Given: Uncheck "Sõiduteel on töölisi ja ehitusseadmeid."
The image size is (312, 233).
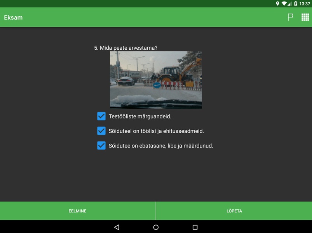Looking at the screenshot, I should [101, 131].
